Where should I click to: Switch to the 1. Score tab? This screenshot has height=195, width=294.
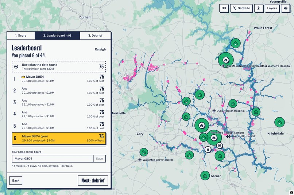coord(21,36)
